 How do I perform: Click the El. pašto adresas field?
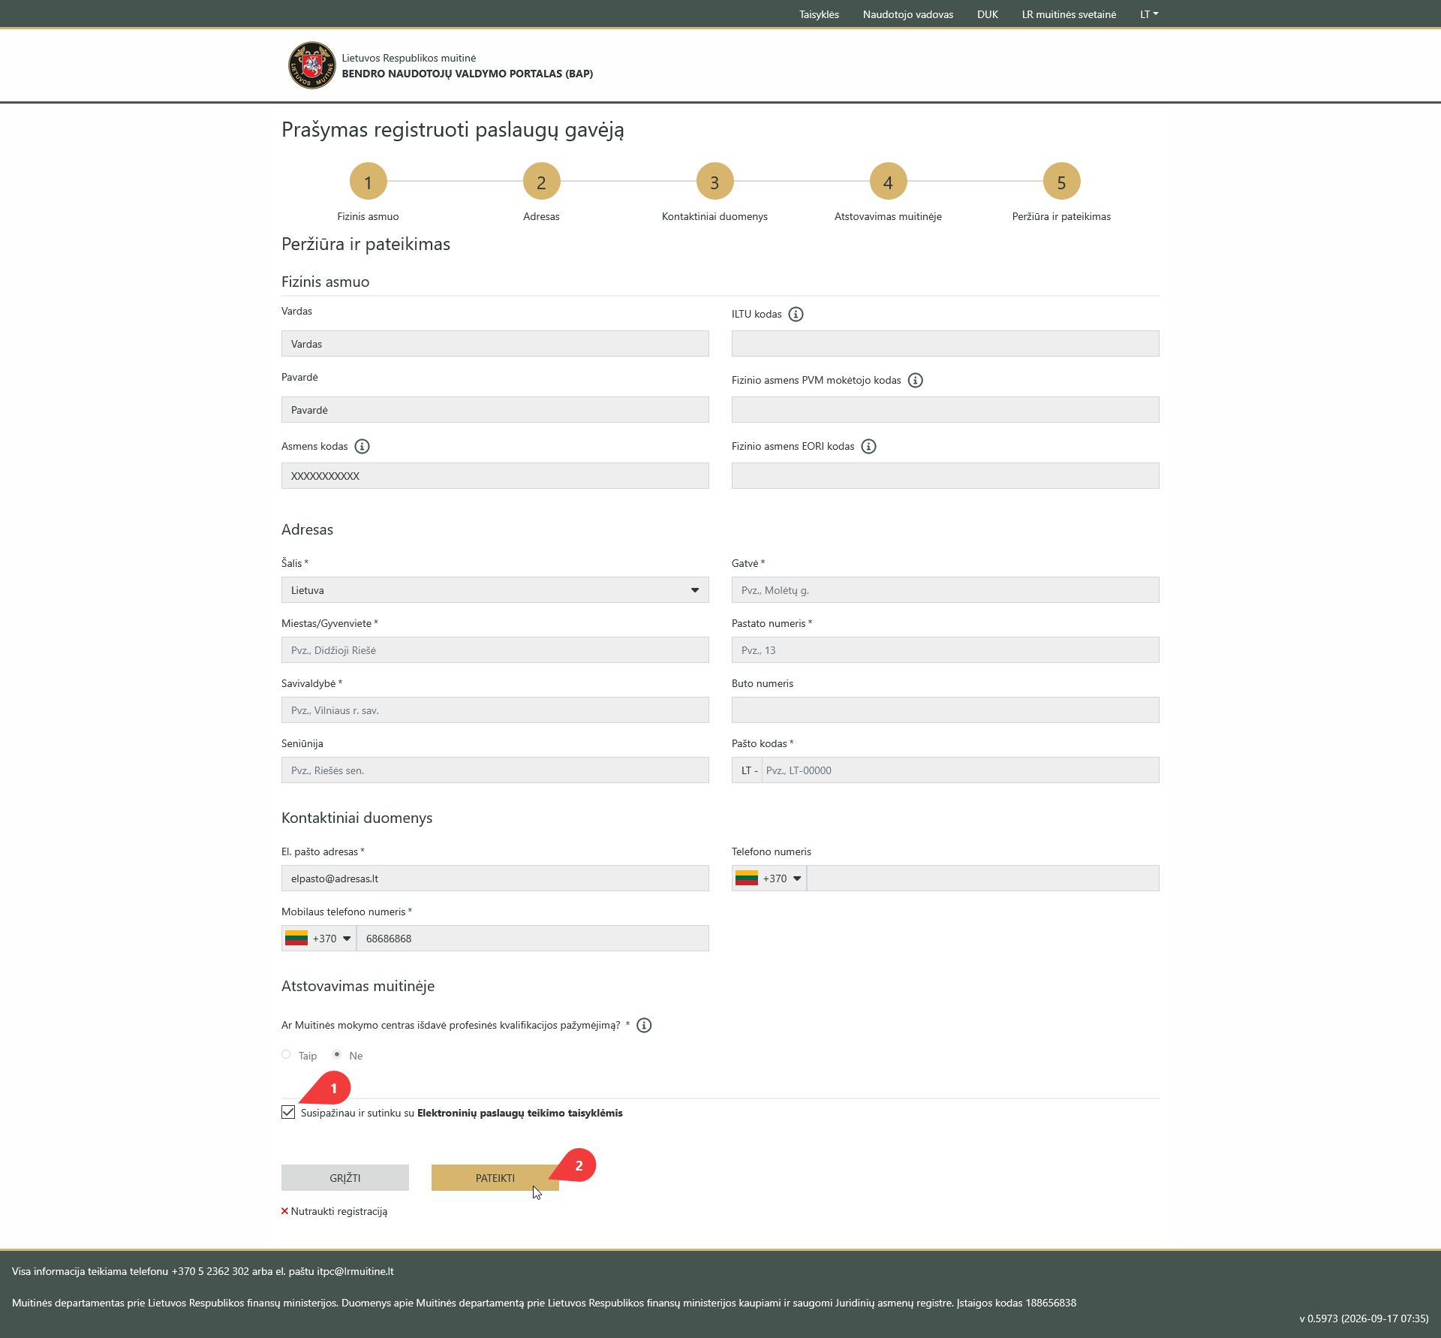click(495, 878)
